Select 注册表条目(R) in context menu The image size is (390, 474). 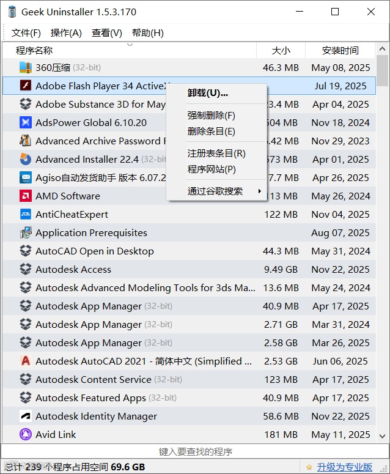216,154
